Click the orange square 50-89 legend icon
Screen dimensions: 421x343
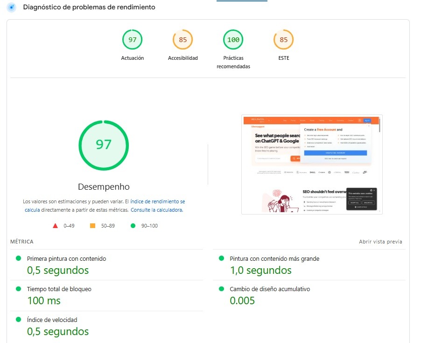(x=92, y=226)
